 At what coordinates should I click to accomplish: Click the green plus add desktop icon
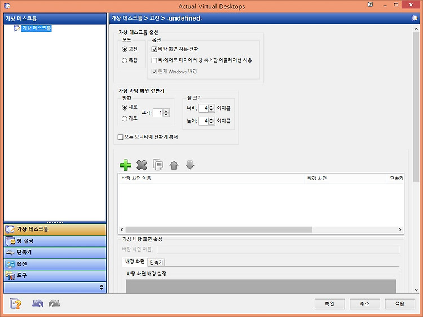(x=125, y=165)
